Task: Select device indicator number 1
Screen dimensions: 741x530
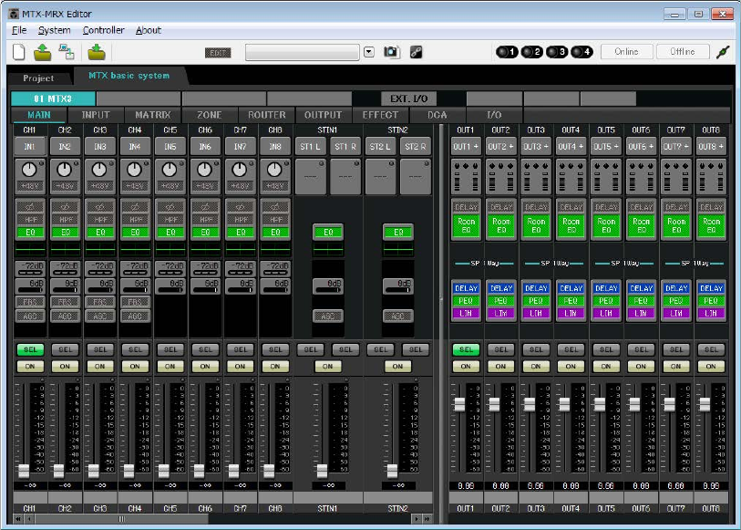Action: 507,52
